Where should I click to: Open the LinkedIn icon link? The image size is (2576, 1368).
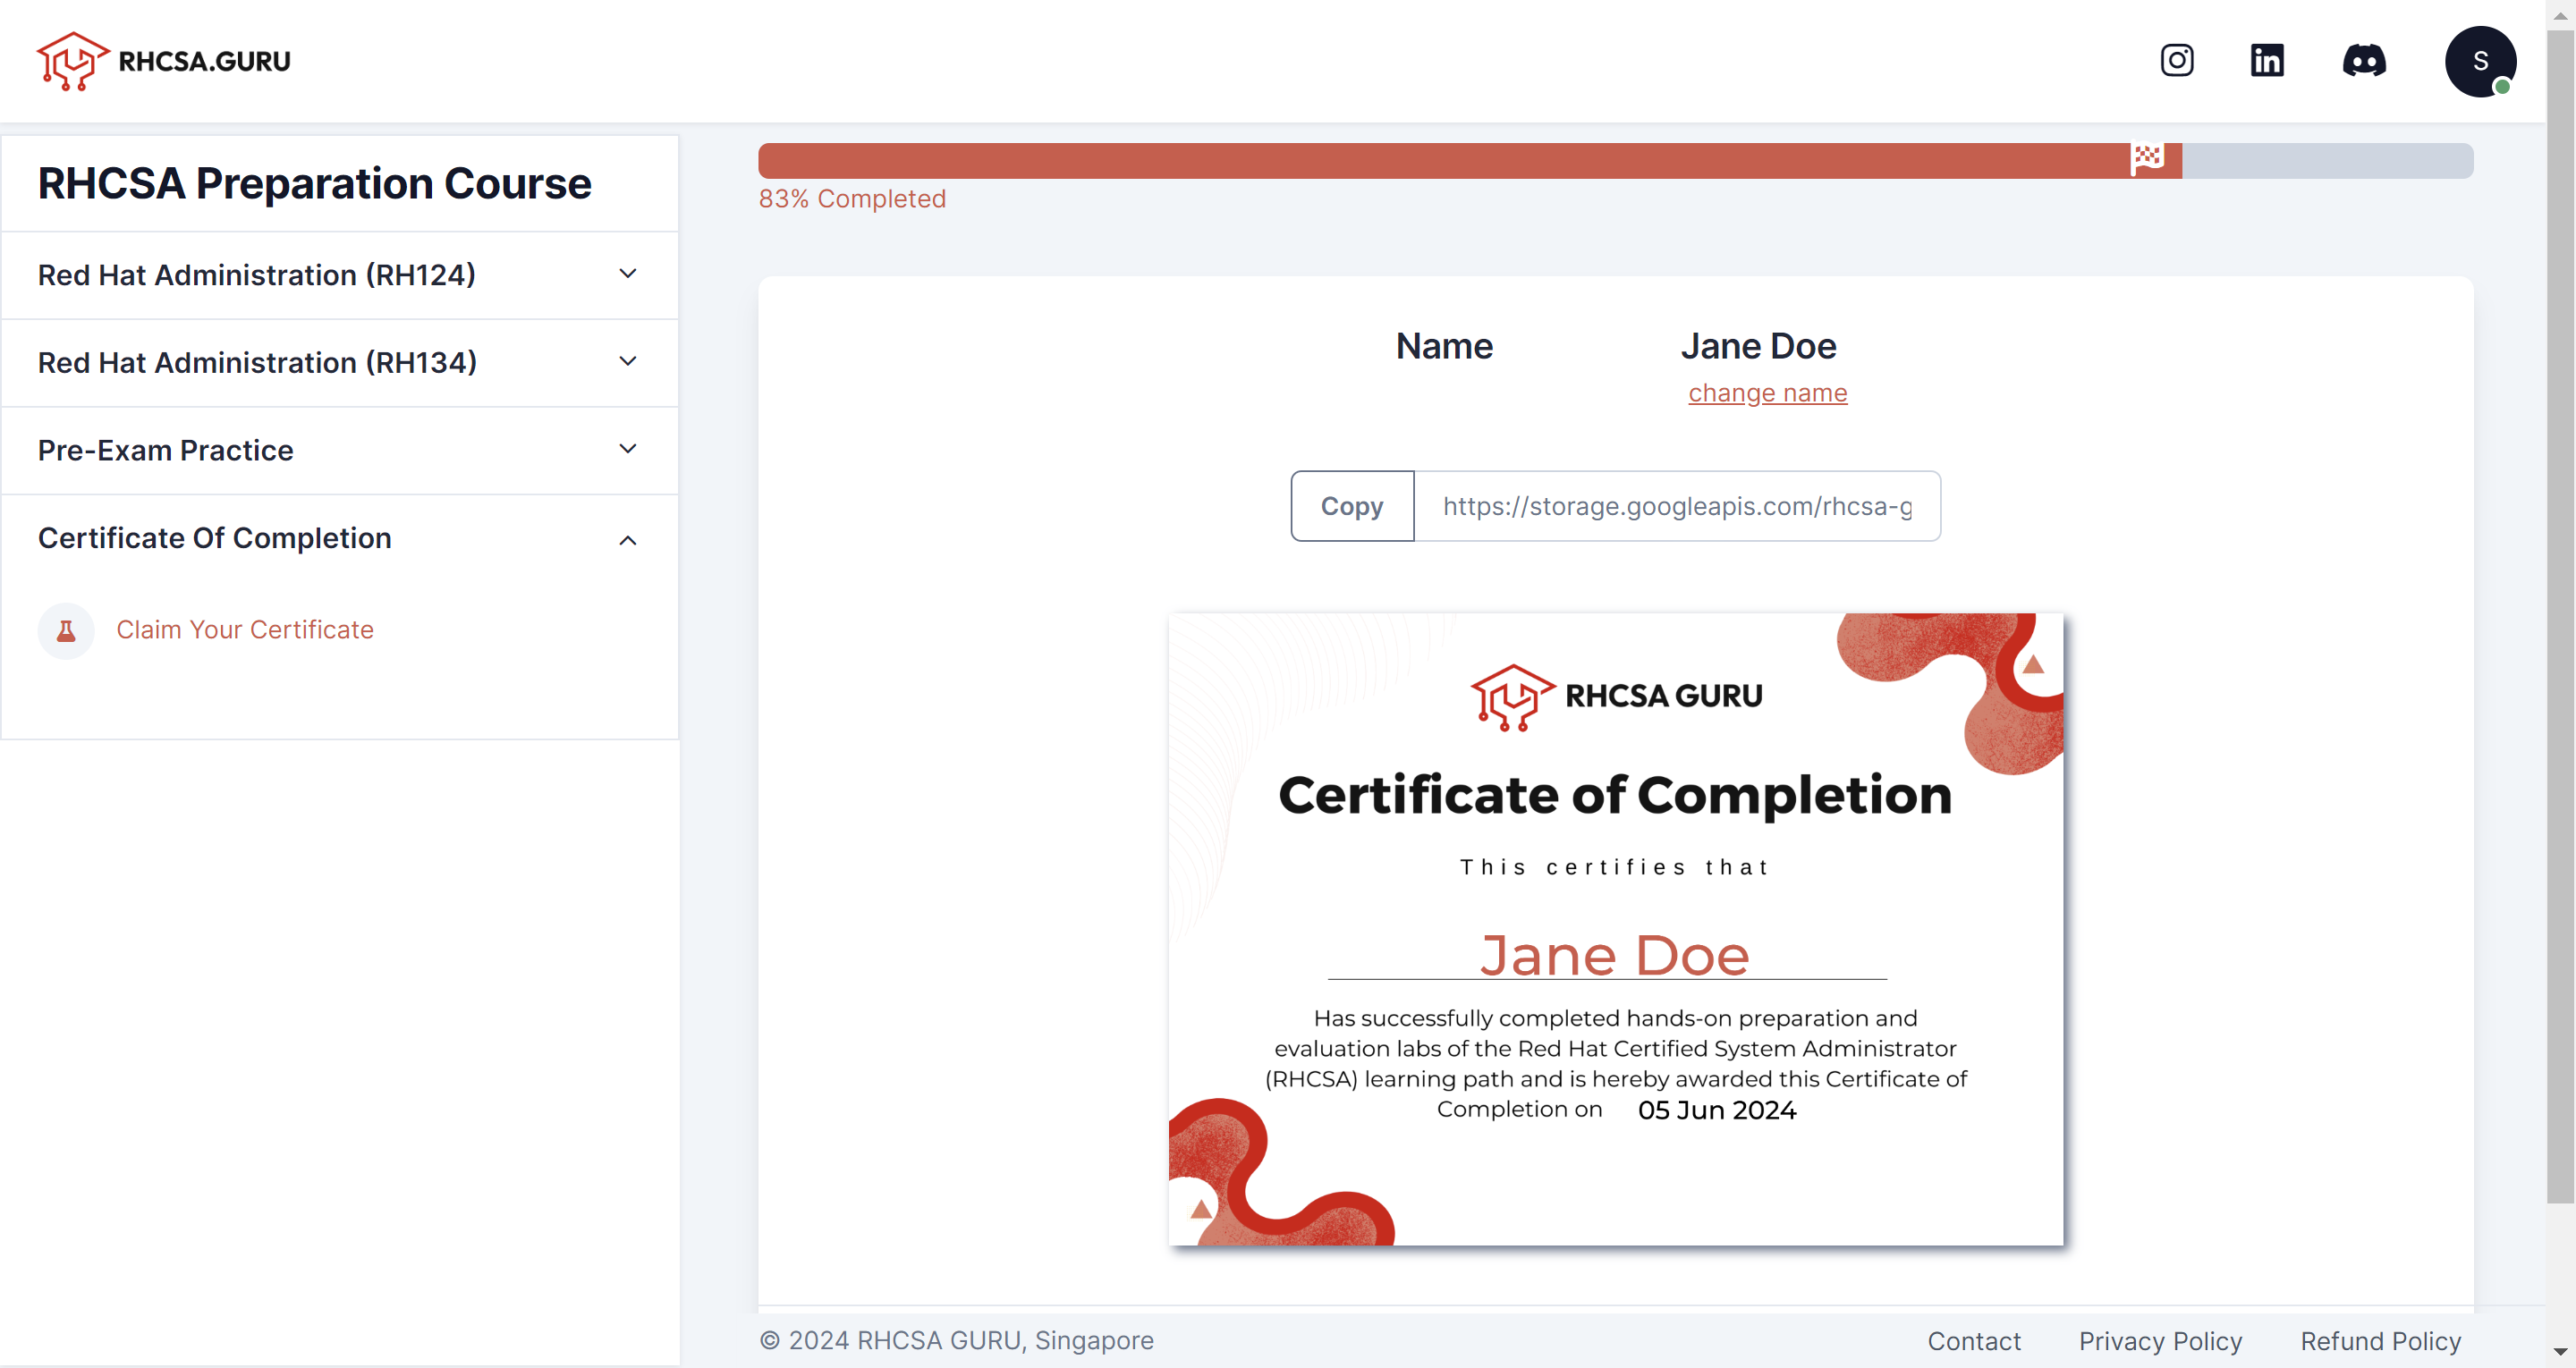pos(2266,61)
